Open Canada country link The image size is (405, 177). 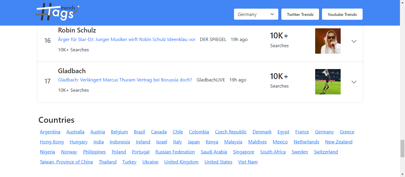coord(159,132)
